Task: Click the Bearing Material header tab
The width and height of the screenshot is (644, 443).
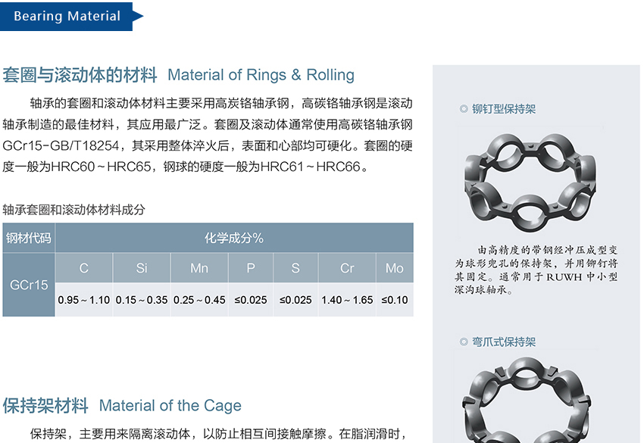Action: pyautogui.click(x=67, y=16)
